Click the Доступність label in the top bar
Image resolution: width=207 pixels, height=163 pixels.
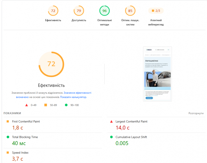click(x=79, y=20)
